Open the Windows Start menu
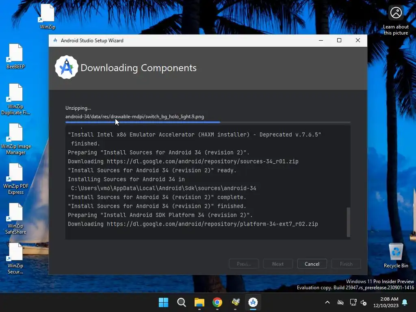The width and height of the screenshot is (416, 312). click(163, 302)
